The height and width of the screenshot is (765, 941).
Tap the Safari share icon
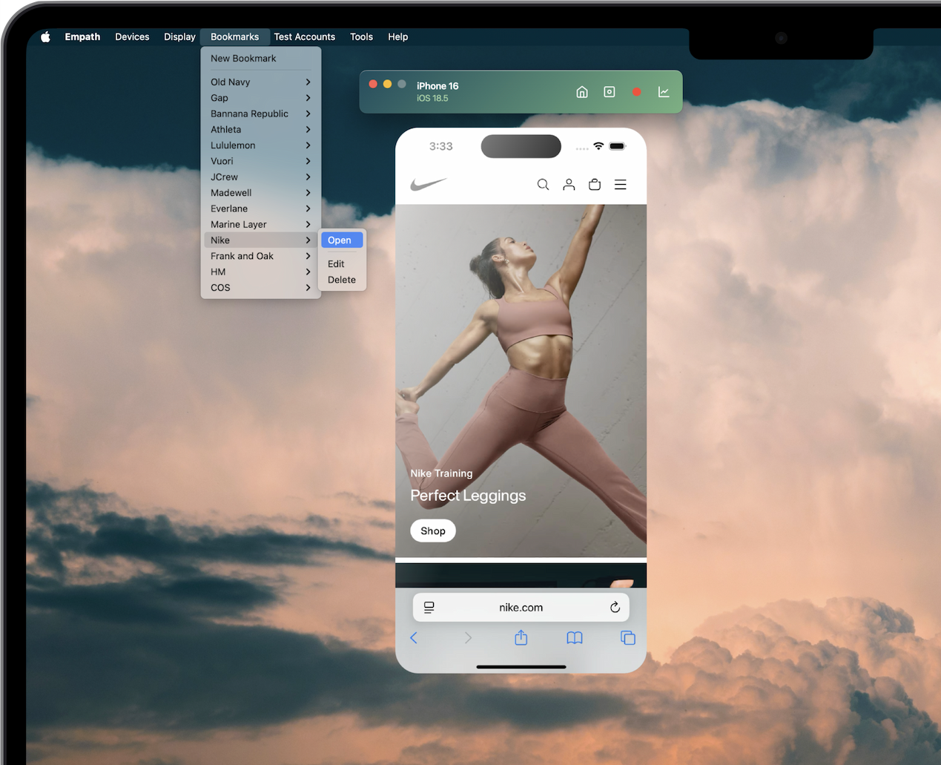pyautogui.click(x=521, y=637)
